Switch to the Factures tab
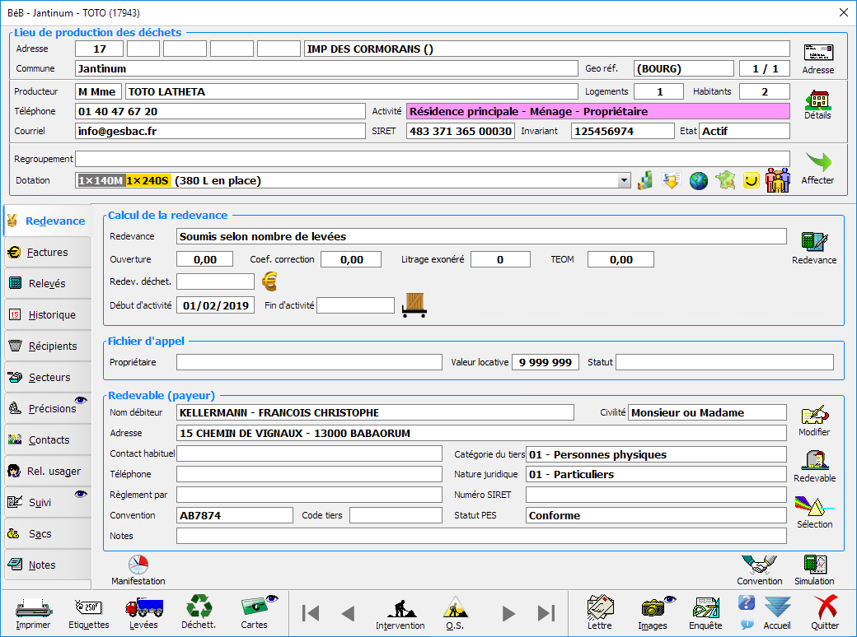The width and height of the screenshot is (857, 637). [47, 253]
